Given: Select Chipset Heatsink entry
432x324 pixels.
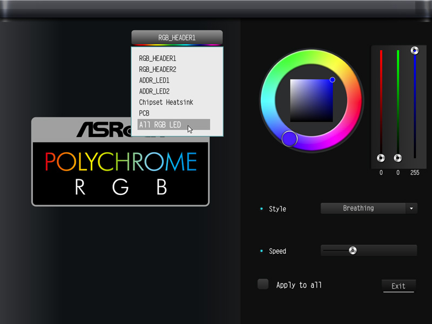Looking at the screenshot, I should [166, 102].
